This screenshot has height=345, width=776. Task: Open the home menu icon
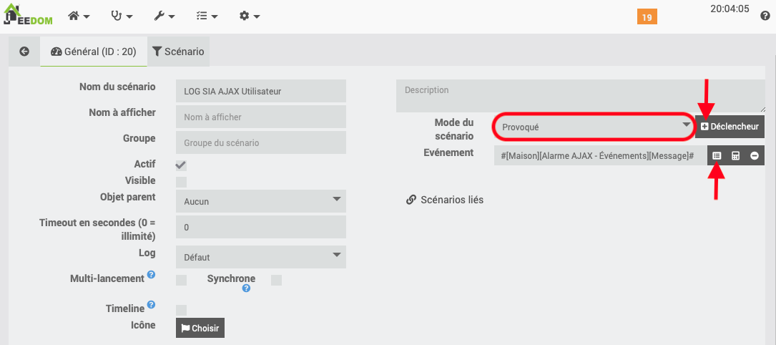point(78,16)
